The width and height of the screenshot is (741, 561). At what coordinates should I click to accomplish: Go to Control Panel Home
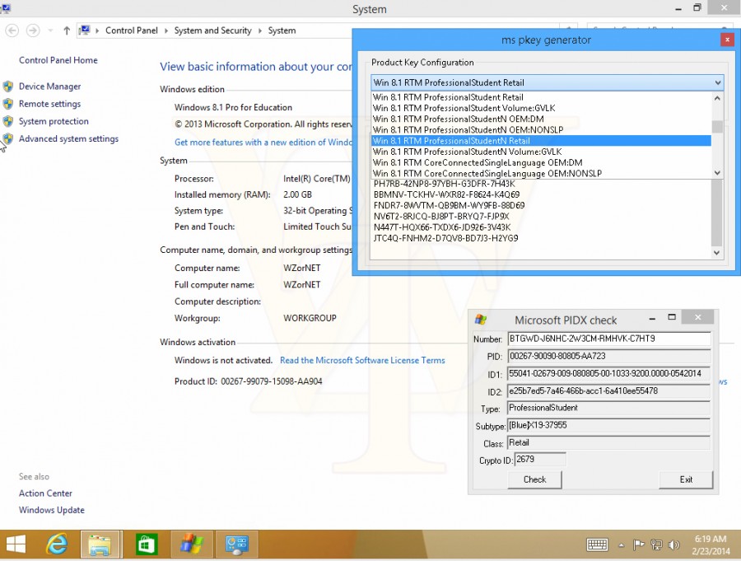58,60
